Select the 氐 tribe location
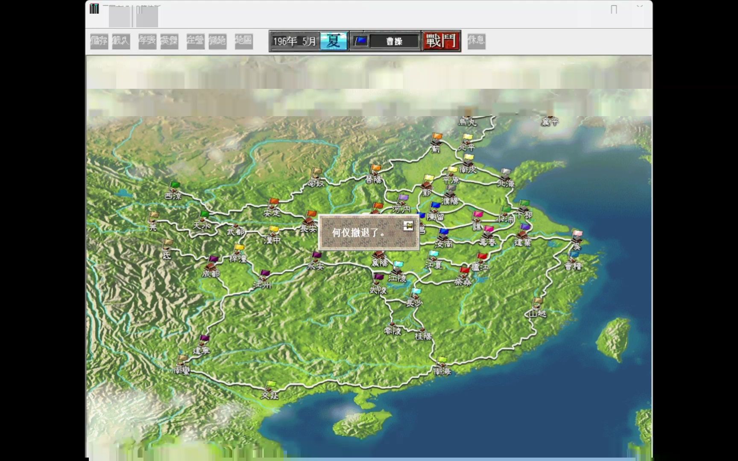This screenshot has height=461, width=738. tap(167, 250)
